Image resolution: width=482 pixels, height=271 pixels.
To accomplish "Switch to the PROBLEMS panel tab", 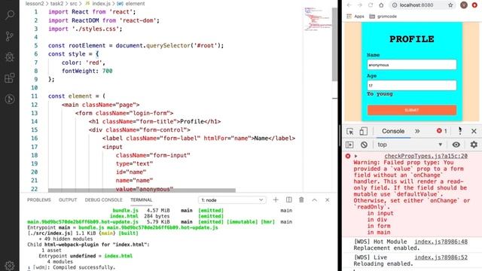I will pos(38,199).
